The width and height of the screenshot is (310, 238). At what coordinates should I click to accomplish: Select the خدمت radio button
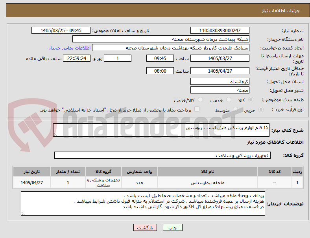(229, 100)
